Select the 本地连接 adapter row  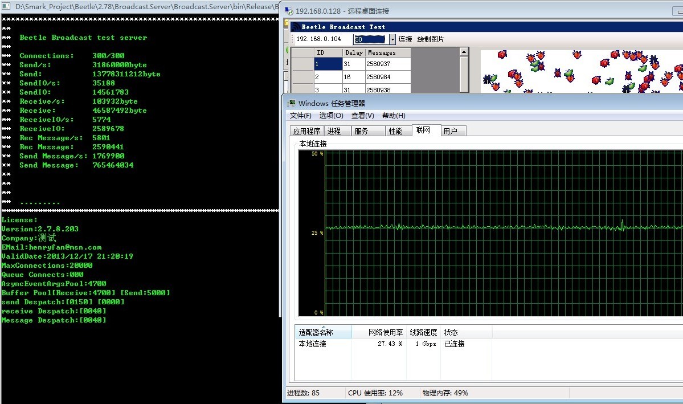click(x=313, y=344)
